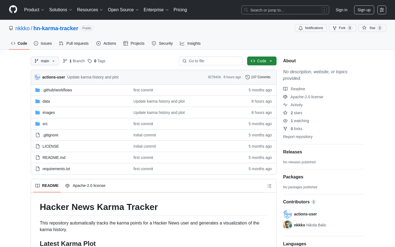Expand the Product menu

coord(34,10)
